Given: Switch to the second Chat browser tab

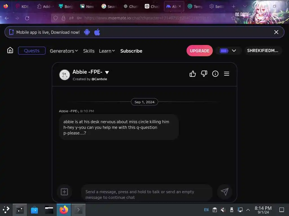Looking at the screenshot, I should [152, 6].
